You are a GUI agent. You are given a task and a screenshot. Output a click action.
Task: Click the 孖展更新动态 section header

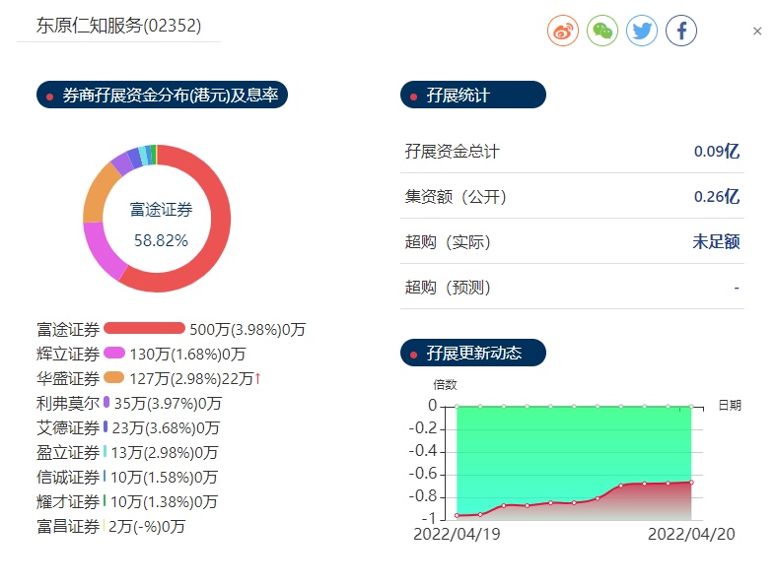pyautogui.click(x=473, y=353)
